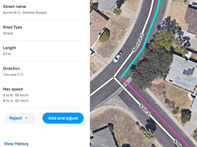Click the Norris Dr E road label
The height and width of the screenshot is (147, 197).
pyautogui.click(x=138, y=43)
